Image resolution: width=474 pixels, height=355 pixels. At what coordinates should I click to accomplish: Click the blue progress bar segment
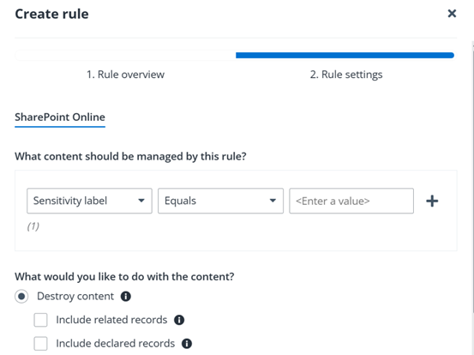pyautogui.click(x=345, y=56)
